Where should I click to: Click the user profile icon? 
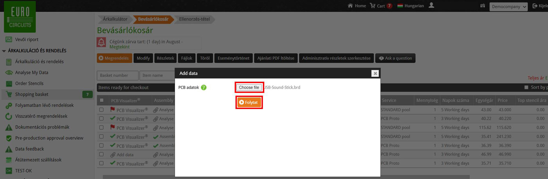(x=431, y=5)
